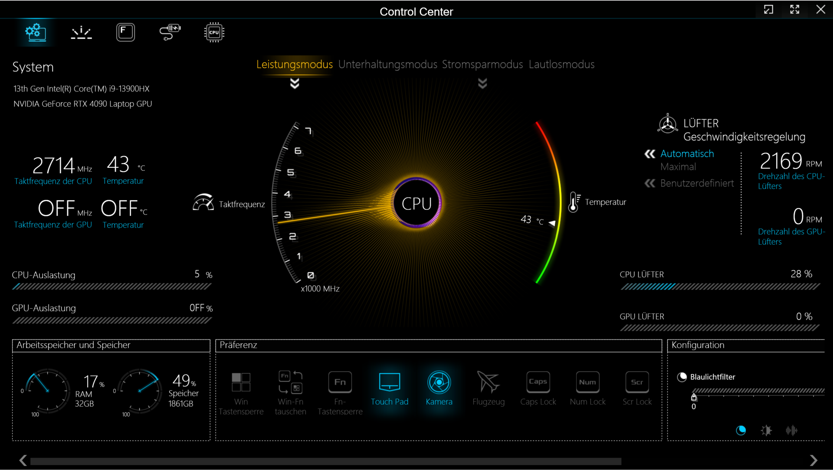Click the right scroll arrow at bottom
The width and height of the screenshot is (833, 470).
813,460
